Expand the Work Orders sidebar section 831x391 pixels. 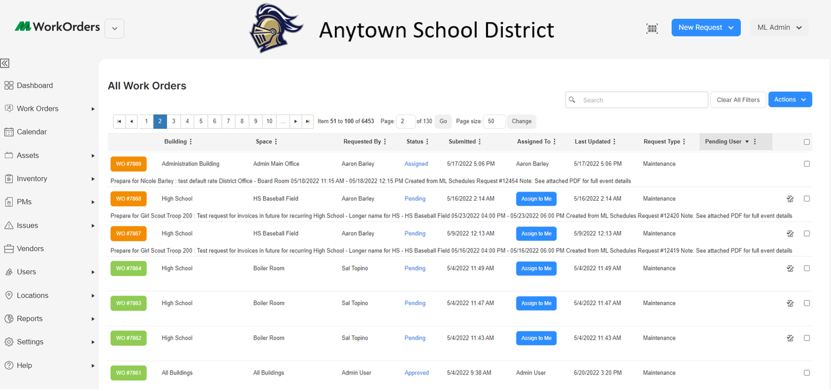click(93, 108)
